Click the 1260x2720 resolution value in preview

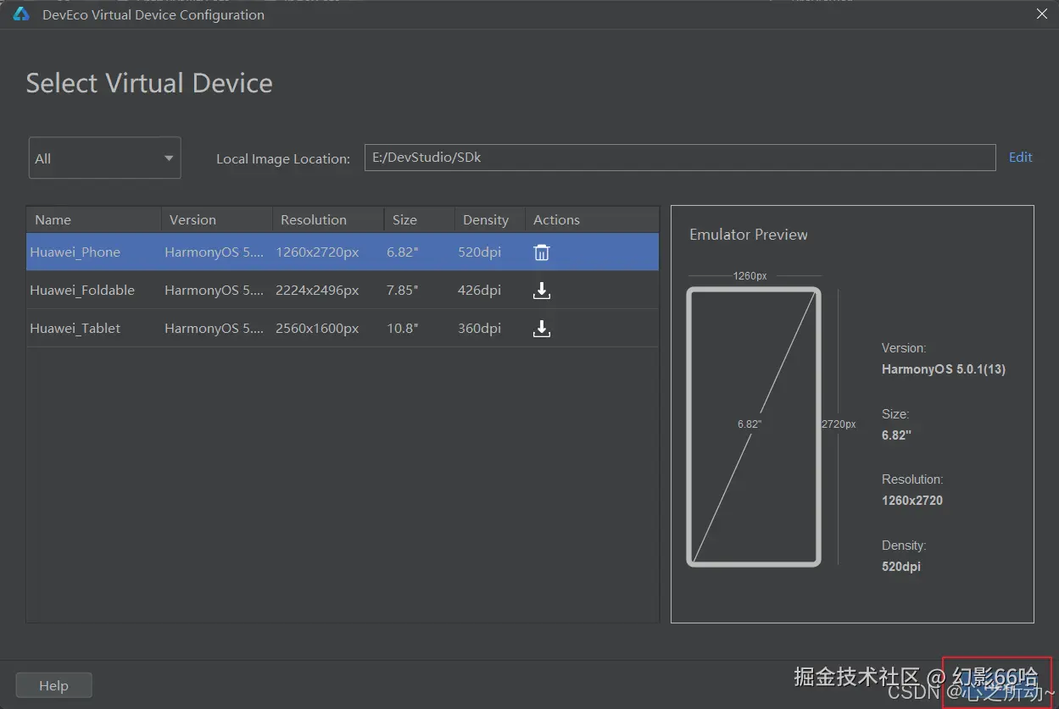point(912,501)
